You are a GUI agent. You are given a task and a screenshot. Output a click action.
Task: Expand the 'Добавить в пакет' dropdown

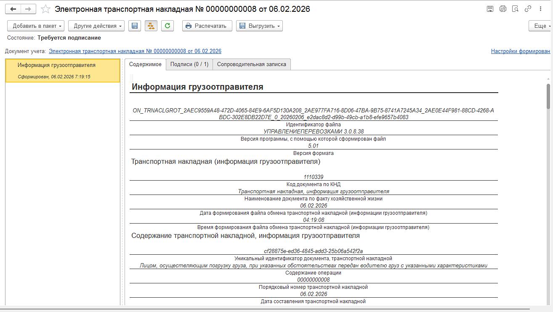pyautogui.click(x=36, y=26)
